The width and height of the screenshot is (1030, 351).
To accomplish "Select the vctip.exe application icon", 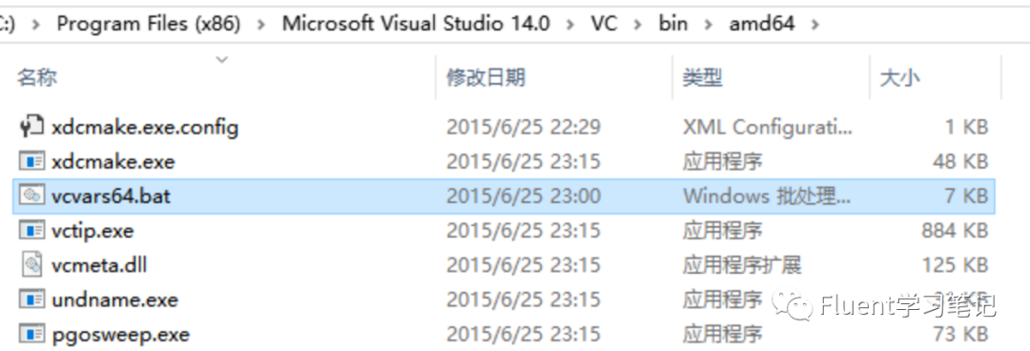I will (x=31, y=231).
